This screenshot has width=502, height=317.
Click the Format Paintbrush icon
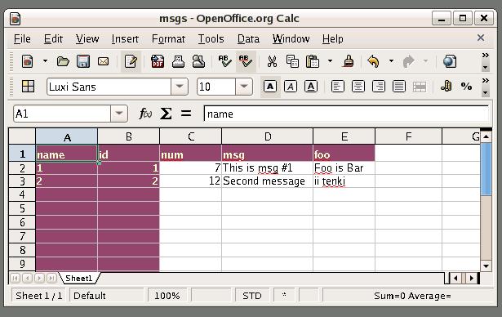(349, 61)
